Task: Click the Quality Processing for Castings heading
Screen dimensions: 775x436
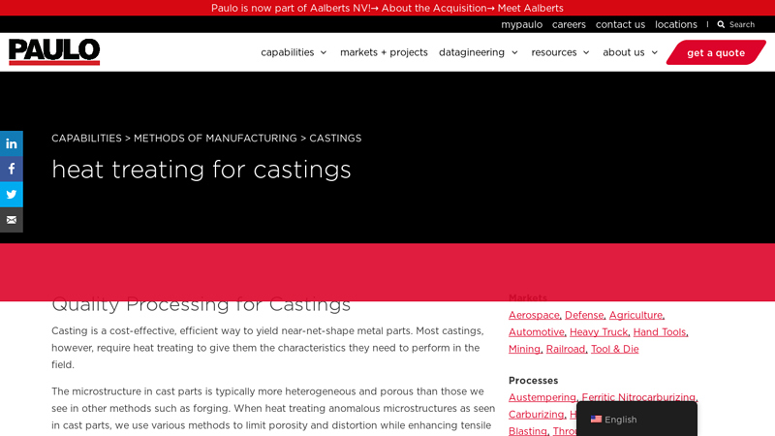Action: (201, 304)
